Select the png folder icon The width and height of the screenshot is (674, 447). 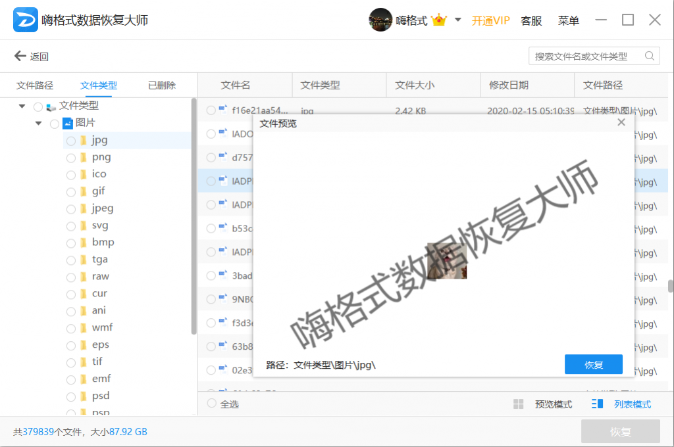tap(84, 158)
